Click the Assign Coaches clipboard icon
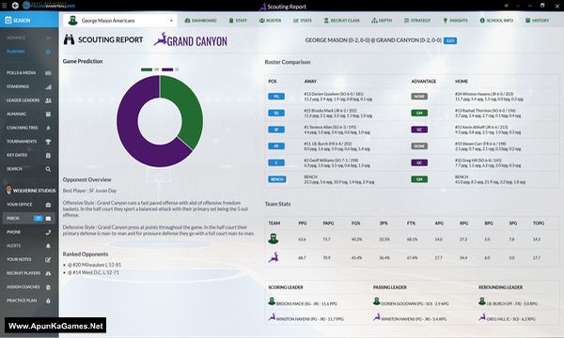The image size is (564, 338). 48,287
